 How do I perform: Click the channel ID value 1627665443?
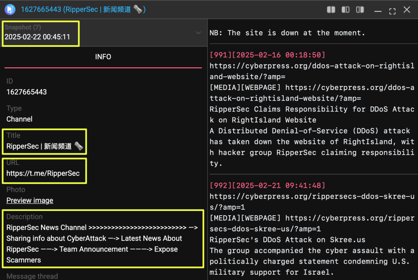tap(26, 92)
